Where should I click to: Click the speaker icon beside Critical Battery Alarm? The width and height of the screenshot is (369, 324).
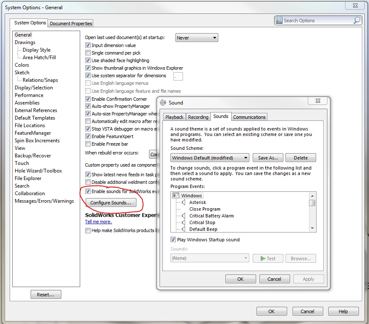183,216
